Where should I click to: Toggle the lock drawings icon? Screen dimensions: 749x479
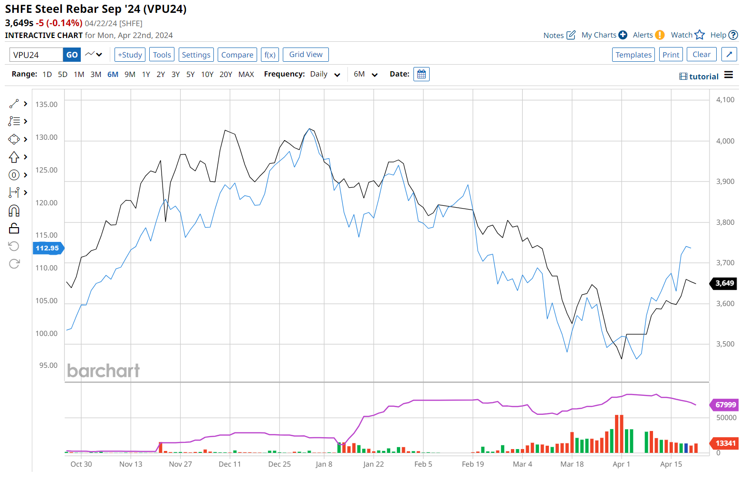pyautogui.click(x=14, y=229)
